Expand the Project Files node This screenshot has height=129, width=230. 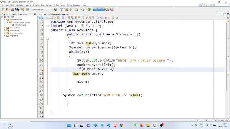[5, 36]
